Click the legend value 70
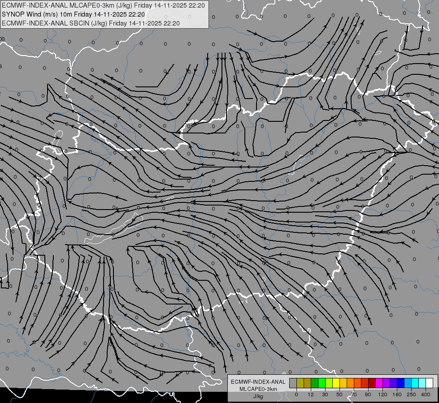Image resolution: width=439 pixels, height=403 pixels. tap(354, 394)
